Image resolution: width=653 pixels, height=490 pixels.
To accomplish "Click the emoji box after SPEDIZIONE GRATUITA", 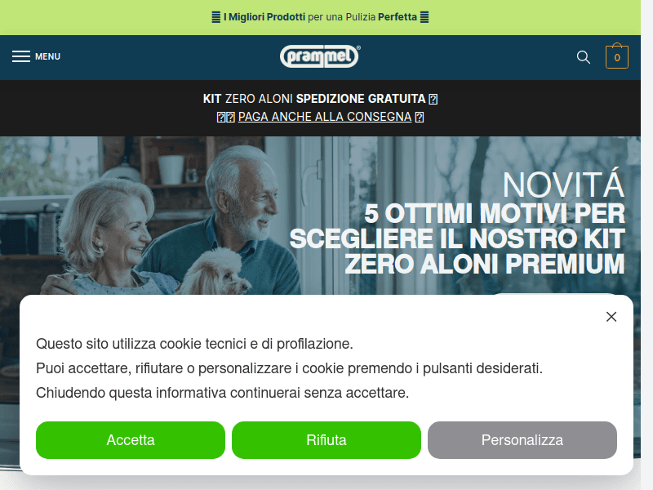I will tap(433, 99).
